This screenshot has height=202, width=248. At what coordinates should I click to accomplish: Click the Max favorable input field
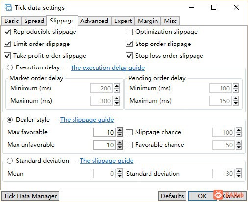pyautogui.click(x=104, y=132)
